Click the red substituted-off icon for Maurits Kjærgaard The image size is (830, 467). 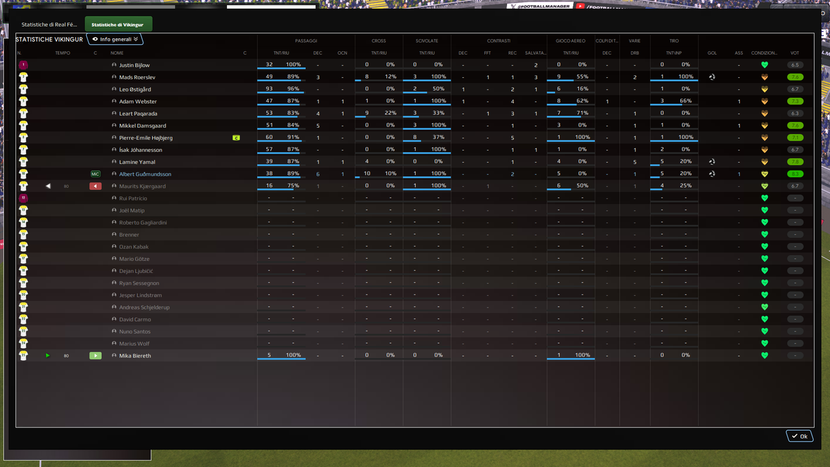tap(95, 186)
